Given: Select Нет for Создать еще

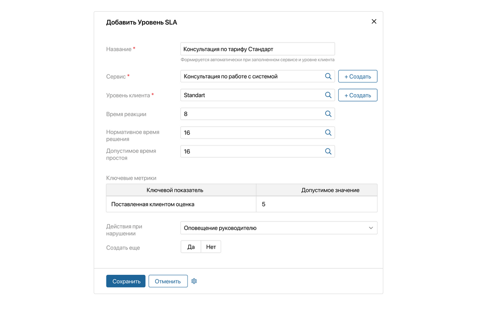Looking at the screenshot, I should tap(211, 247).
